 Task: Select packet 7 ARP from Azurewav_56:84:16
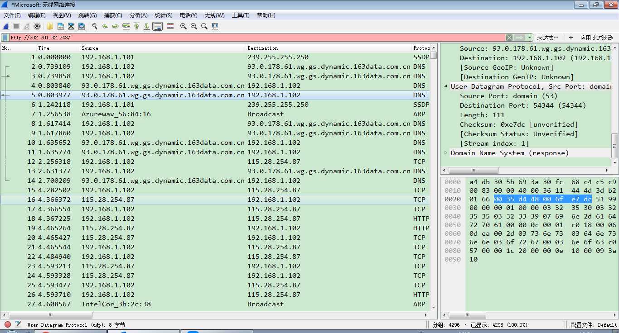[215, 114]
